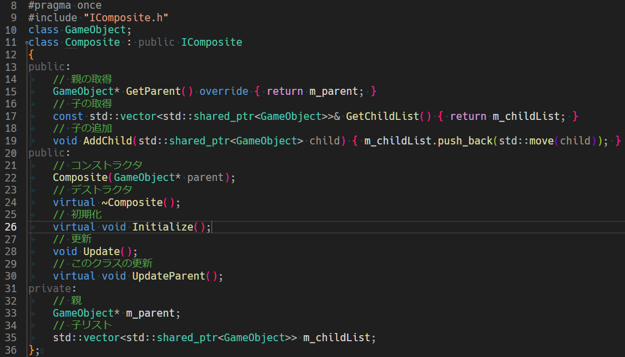Click the UpdateParent function name

pyautogui.click(x=168, y=276)
